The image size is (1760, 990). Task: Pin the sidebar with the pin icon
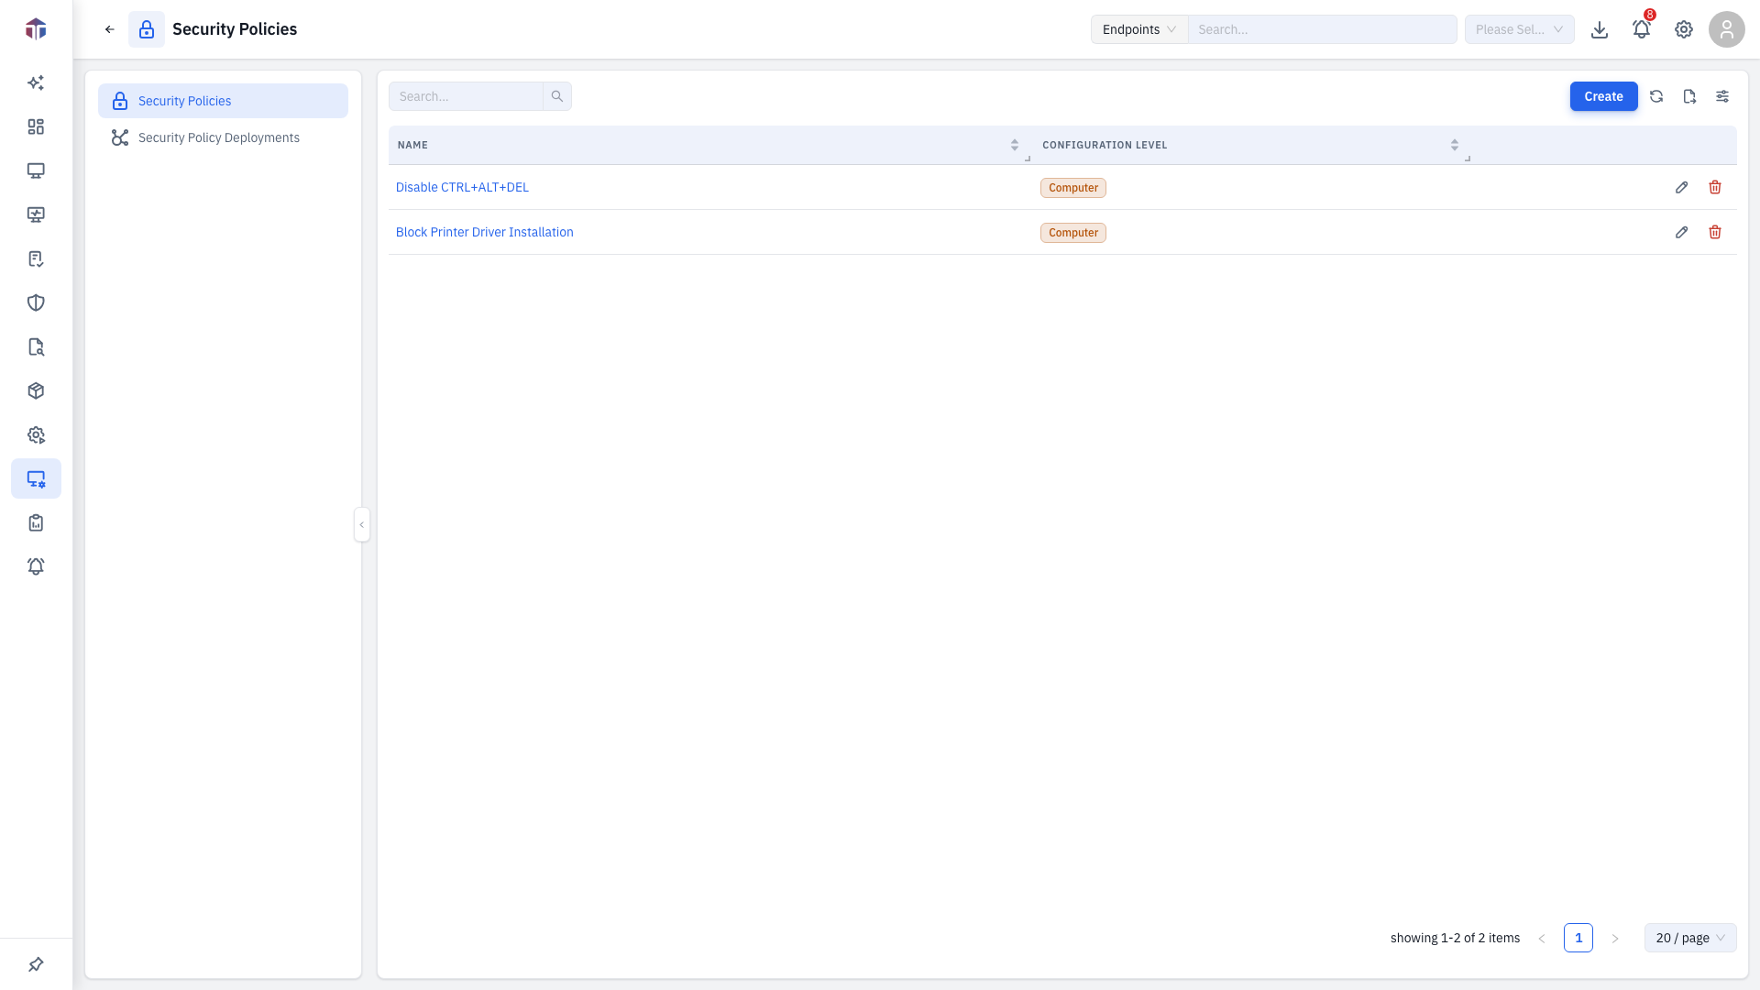36,964
